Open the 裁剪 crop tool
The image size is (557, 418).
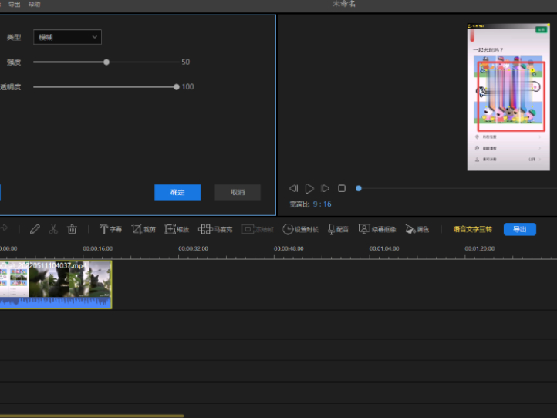click(143, 229)
